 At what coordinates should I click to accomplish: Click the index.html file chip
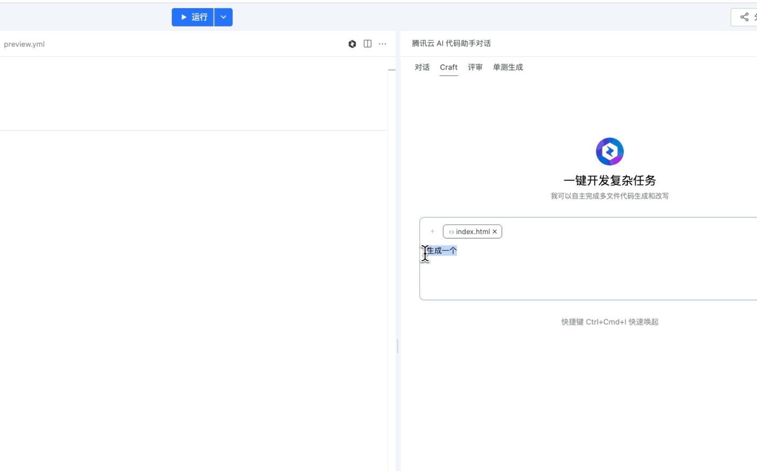pyautogui.click(x=469, y=231)
